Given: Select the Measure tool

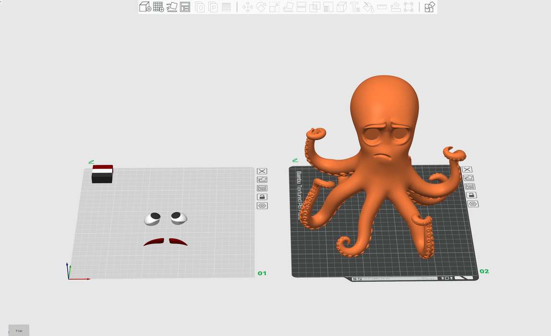Looking at the screenshot, I should [x=382, y=7].
